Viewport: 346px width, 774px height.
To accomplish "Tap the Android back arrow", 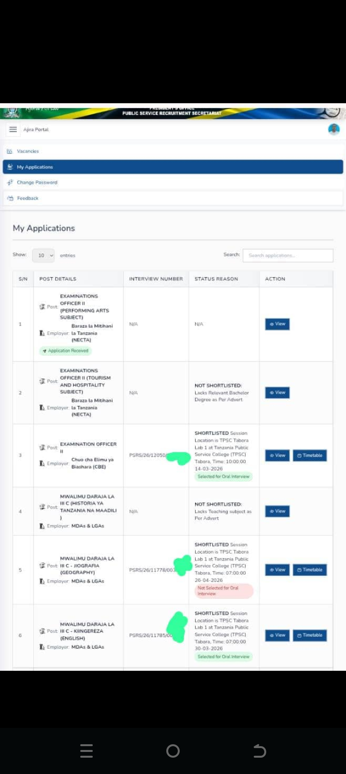I will click(x=259, y=751).
